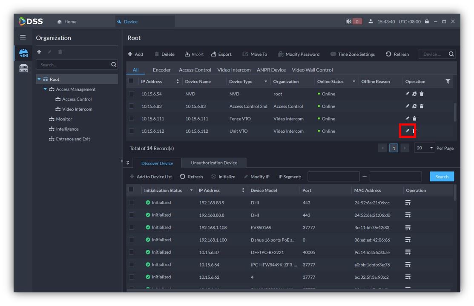
Task: Switch to the Video Intercom tab
Action: tap(234, 70)
